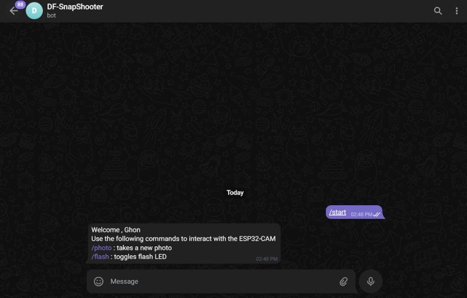Click the double-check read receipt icon

pos(376,214)
